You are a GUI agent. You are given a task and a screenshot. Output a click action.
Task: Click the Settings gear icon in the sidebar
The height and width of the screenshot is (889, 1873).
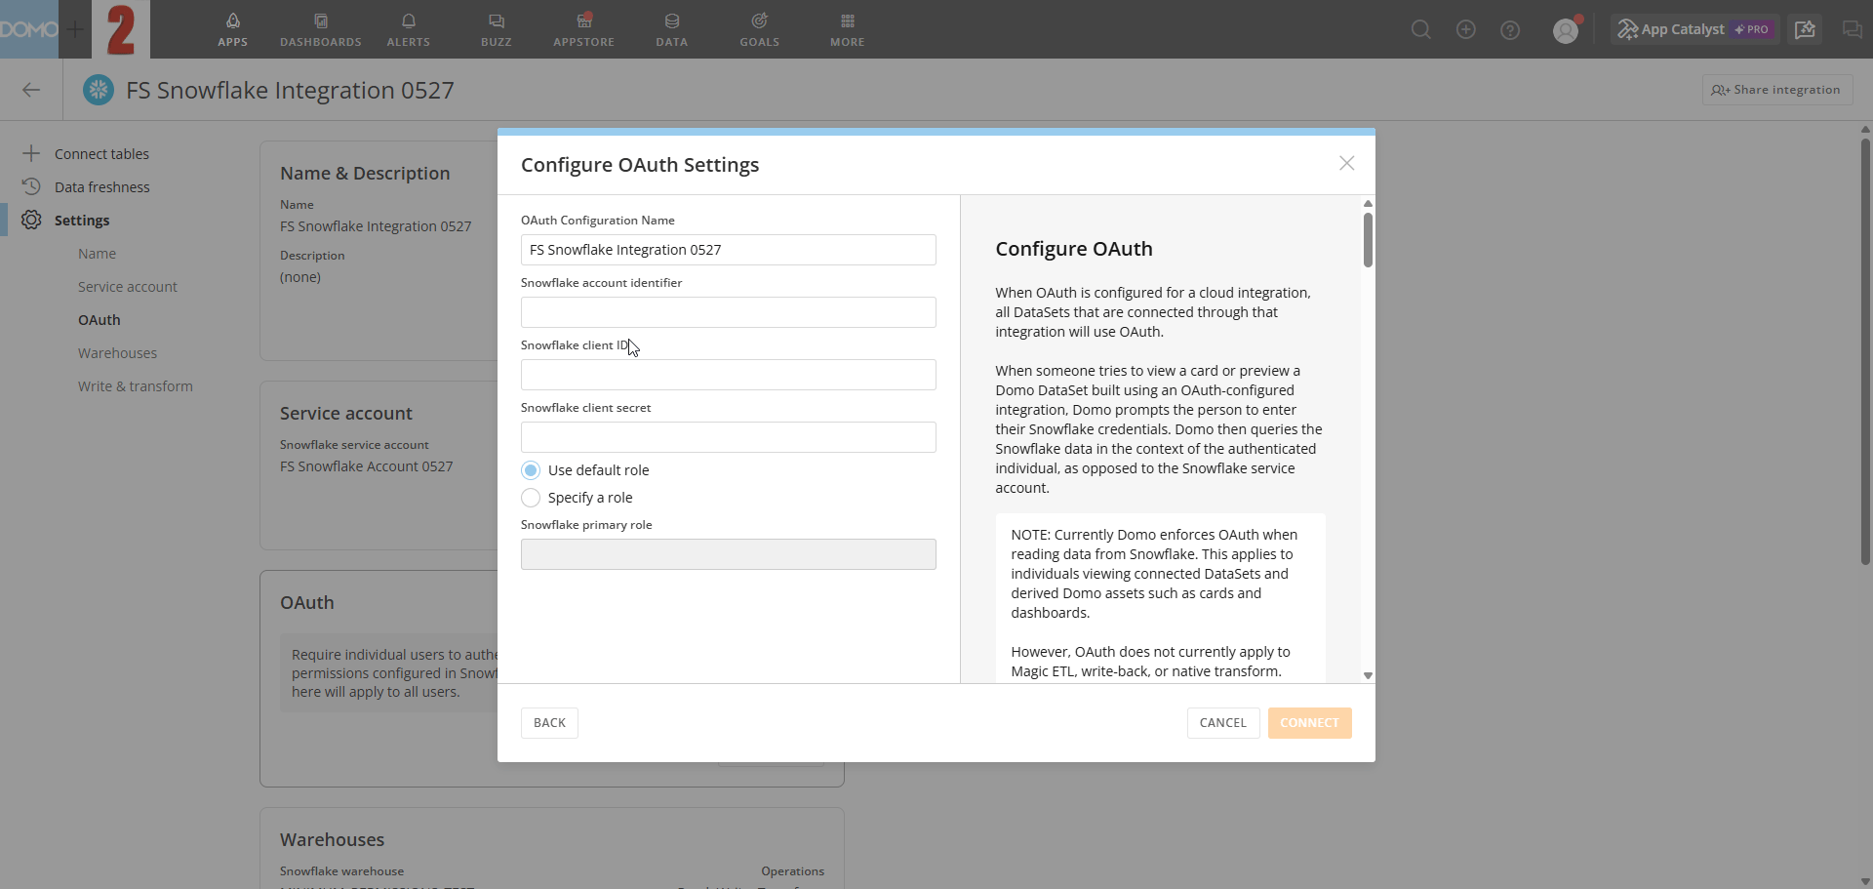point(31,220)
